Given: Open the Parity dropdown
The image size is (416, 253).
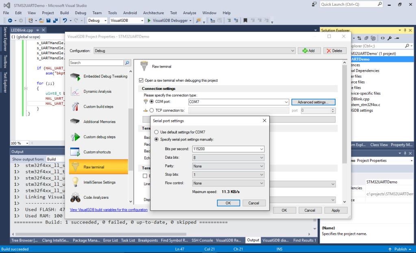Looking at the screenshot, I should click(x=262, y=166).
